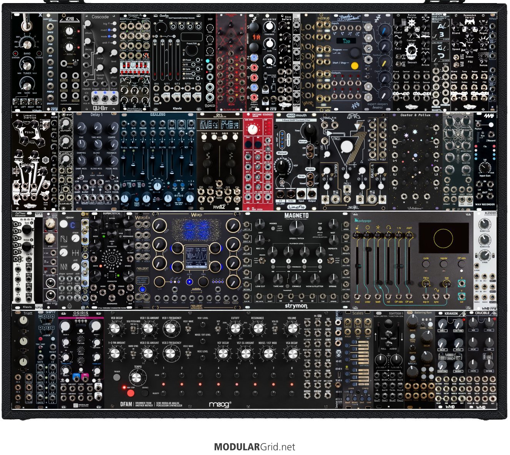Click the Osiris Wave X knob
The height and width of the screenshot is (455, 510).
pyautogui.click(x=66, y=327)
